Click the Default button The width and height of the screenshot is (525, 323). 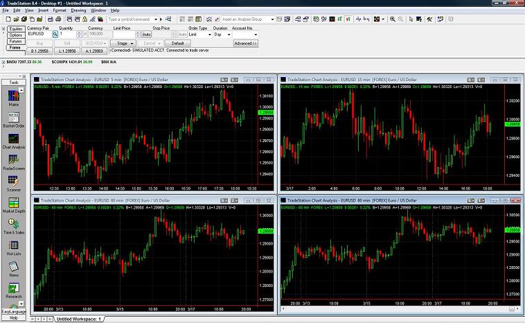178,43
